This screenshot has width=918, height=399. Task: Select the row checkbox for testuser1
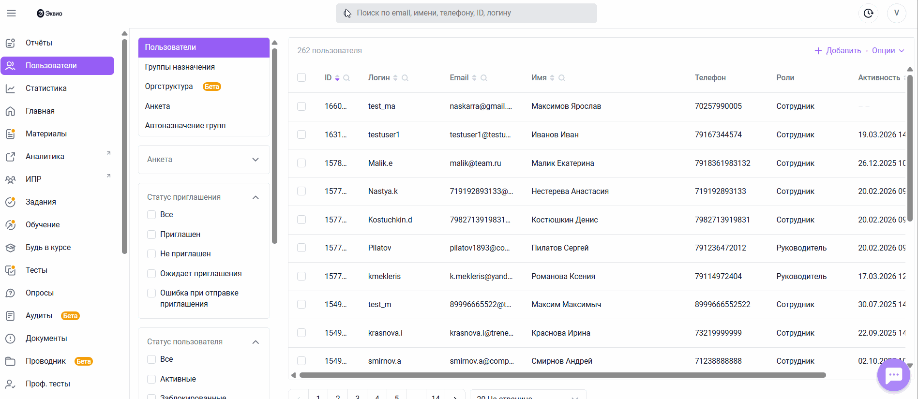tap(301, 134)
